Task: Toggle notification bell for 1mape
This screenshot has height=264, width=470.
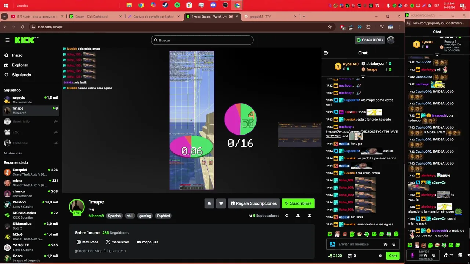Action: [209, 203]
